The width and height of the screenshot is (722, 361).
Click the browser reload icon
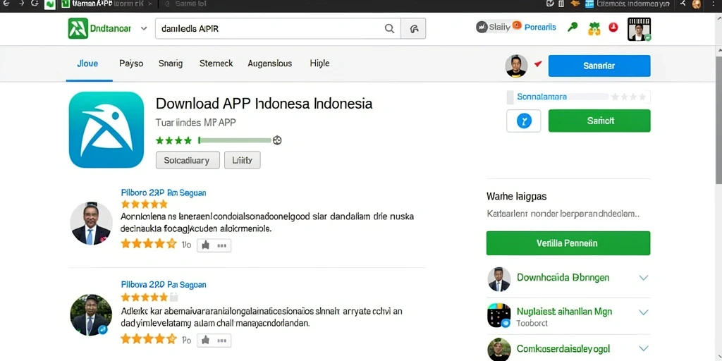[x=35, y=4]
